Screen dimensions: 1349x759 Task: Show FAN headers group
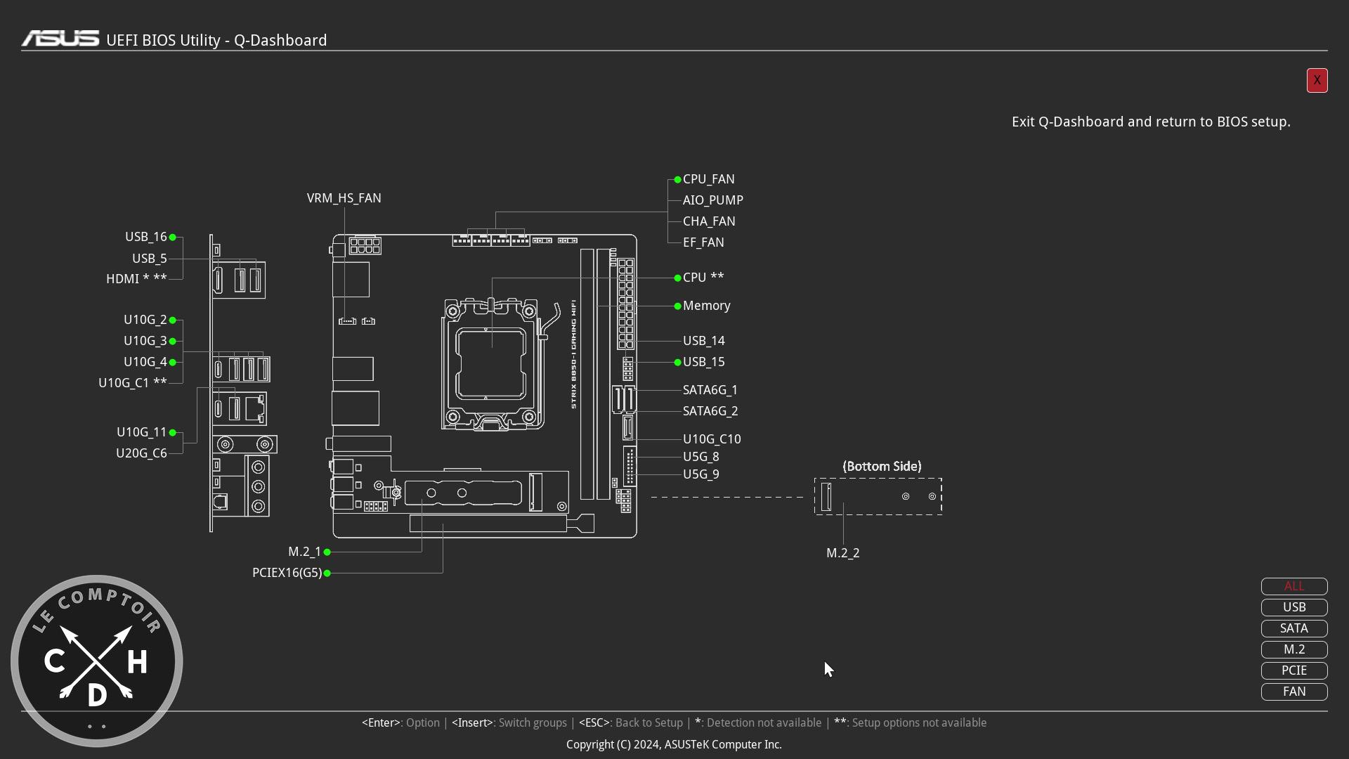click(x=1293, y=692)
